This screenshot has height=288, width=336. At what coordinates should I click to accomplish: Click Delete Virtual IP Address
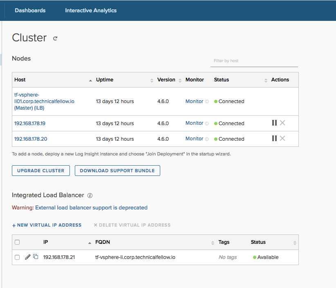click(132, 225)
